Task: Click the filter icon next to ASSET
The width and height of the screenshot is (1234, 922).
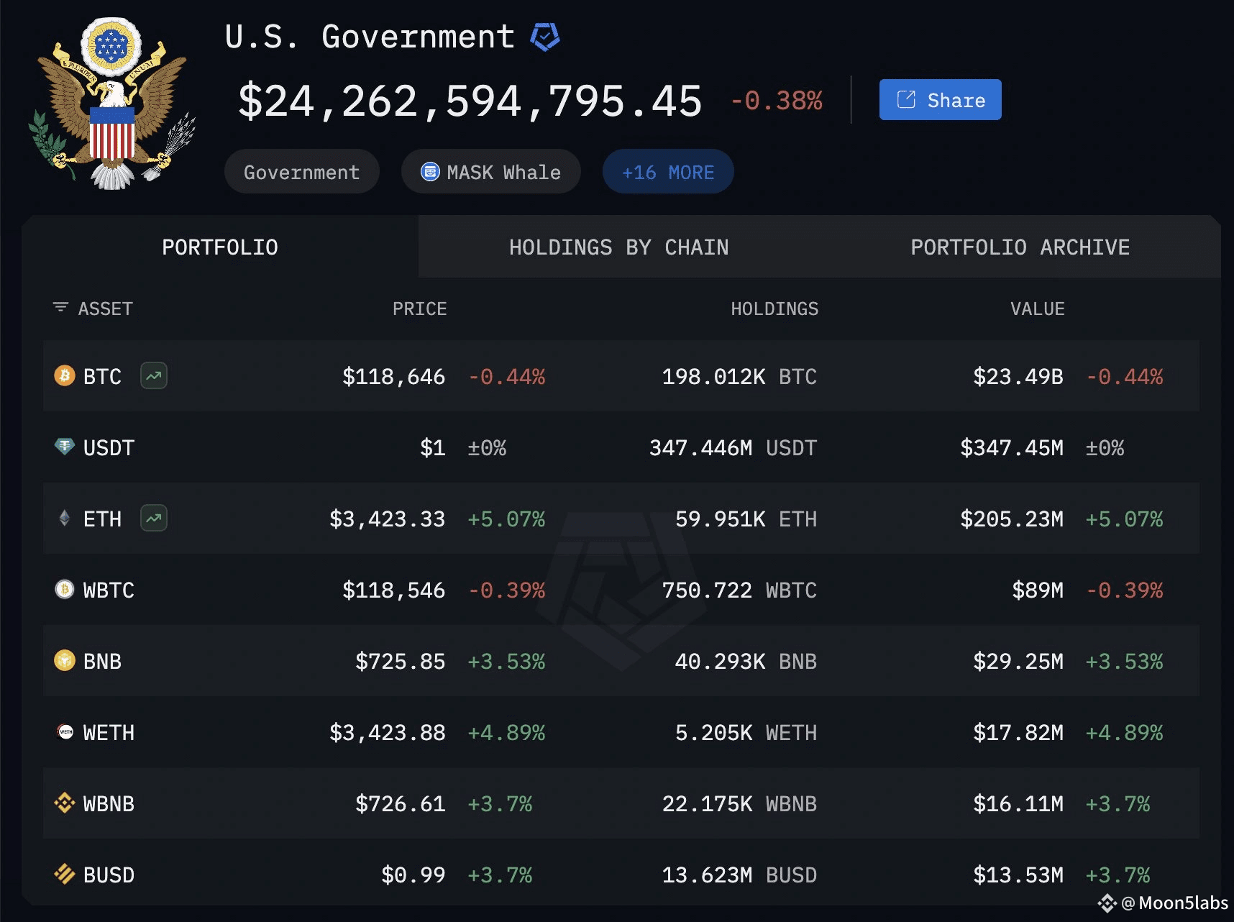Action: [x=60, y=308]
